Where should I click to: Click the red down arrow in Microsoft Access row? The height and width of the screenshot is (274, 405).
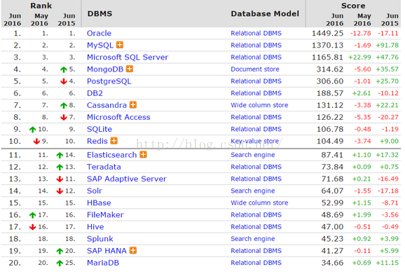[64, 118]
